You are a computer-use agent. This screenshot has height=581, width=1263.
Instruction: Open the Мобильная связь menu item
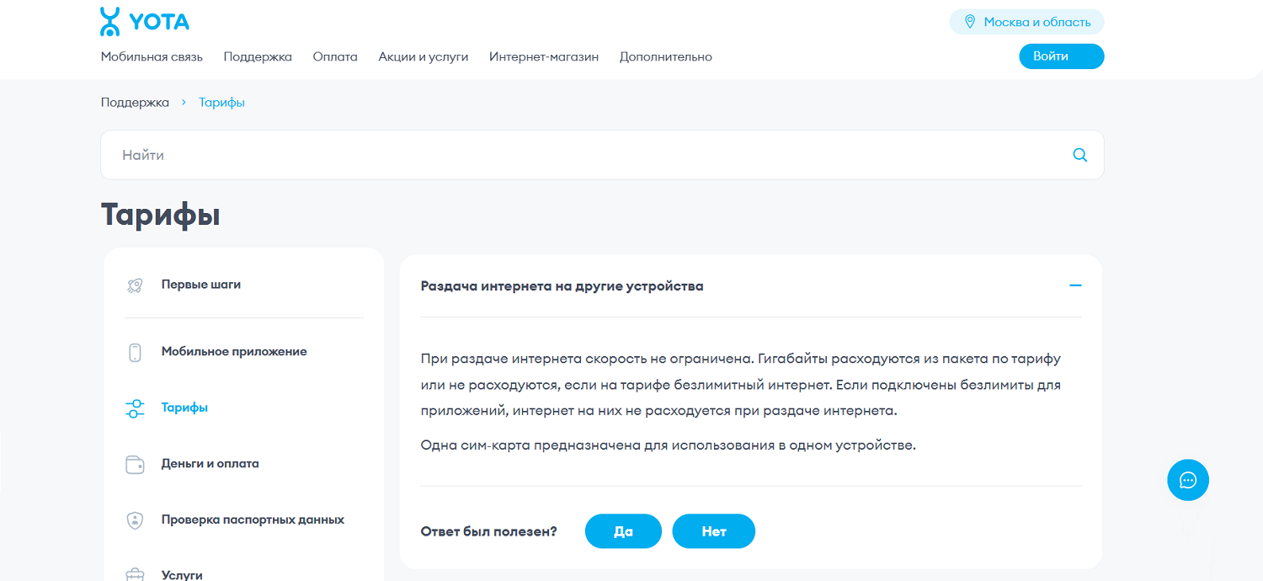[x=152, y=56]
